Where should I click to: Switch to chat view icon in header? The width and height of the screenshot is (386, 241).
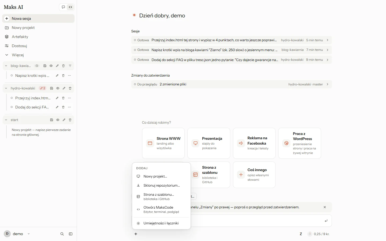pos(63,7)
